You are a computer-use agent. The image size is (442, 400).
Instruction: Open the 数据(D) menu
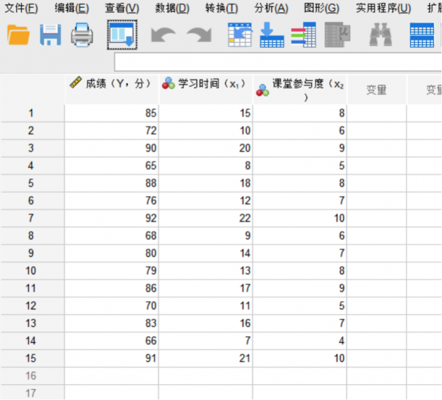(172, 8)
